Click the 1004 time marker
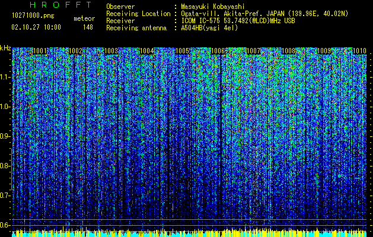Image resolution: width=373 pixels, height=237 pixels. click(147, 51)
